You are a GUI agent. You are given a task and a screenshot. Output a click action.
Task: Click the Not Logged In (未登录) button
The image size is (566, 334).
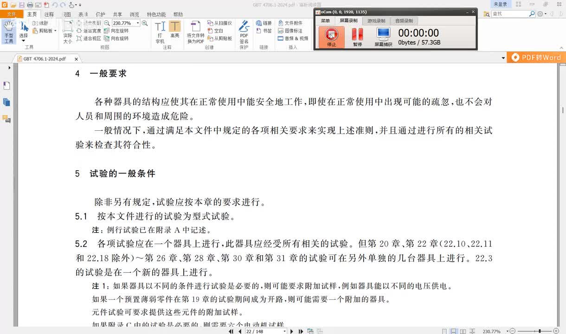point(501,4)
